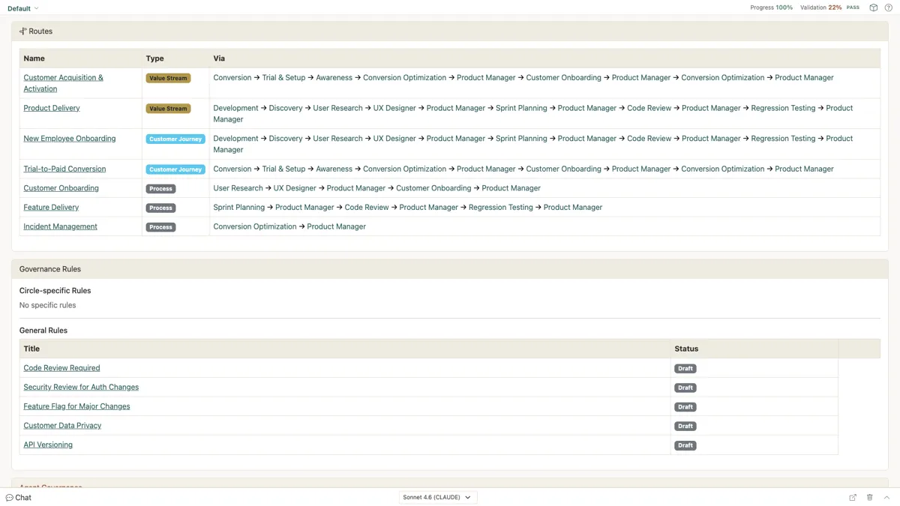Click Regression Testing in Feature Delivery row
Viewport: 900px width, 506px height.
[x=500, y=208]
